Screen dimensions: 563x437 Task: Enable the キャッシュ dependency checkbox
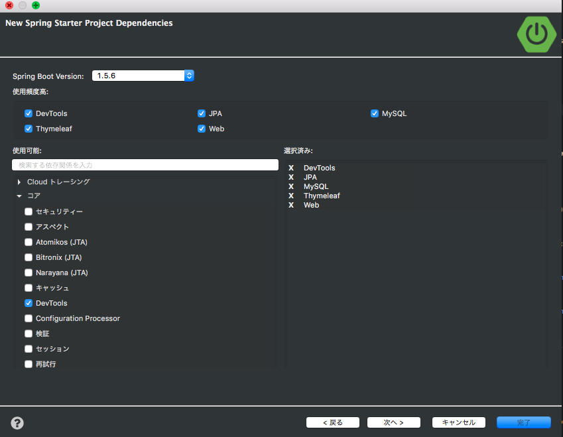coord(29,288)
